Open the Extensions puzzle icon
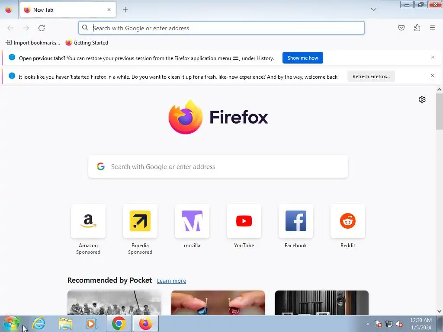 point(417,28)
